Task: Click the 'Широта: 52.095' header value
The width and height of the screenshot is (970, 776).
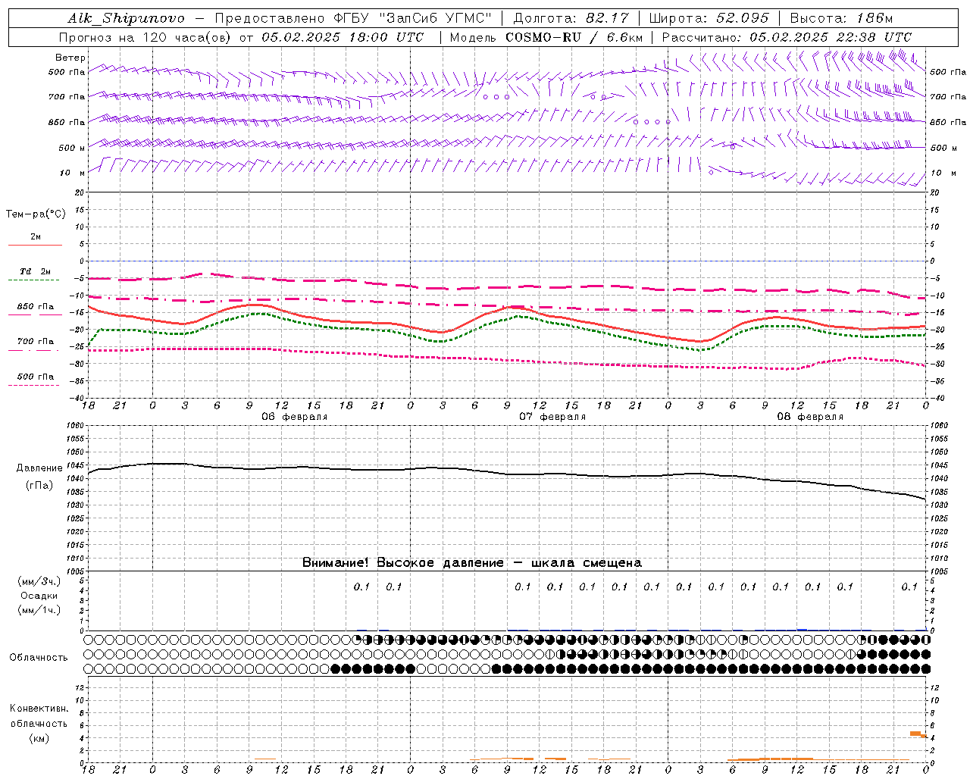Action: click(709, 18)
